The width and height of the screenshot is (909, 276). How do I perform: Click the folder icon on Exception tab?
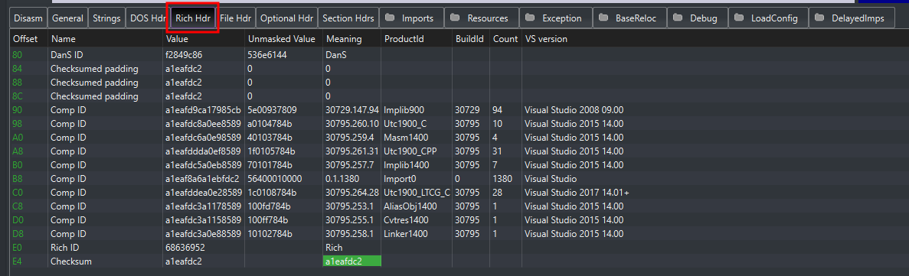530,18
